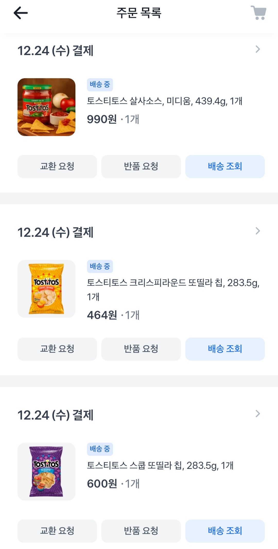Image resolution: width=278 pixels, height=549 pixels.
Task: Request exchange for the salsa sauce order
Action: [x=57, y=167]
